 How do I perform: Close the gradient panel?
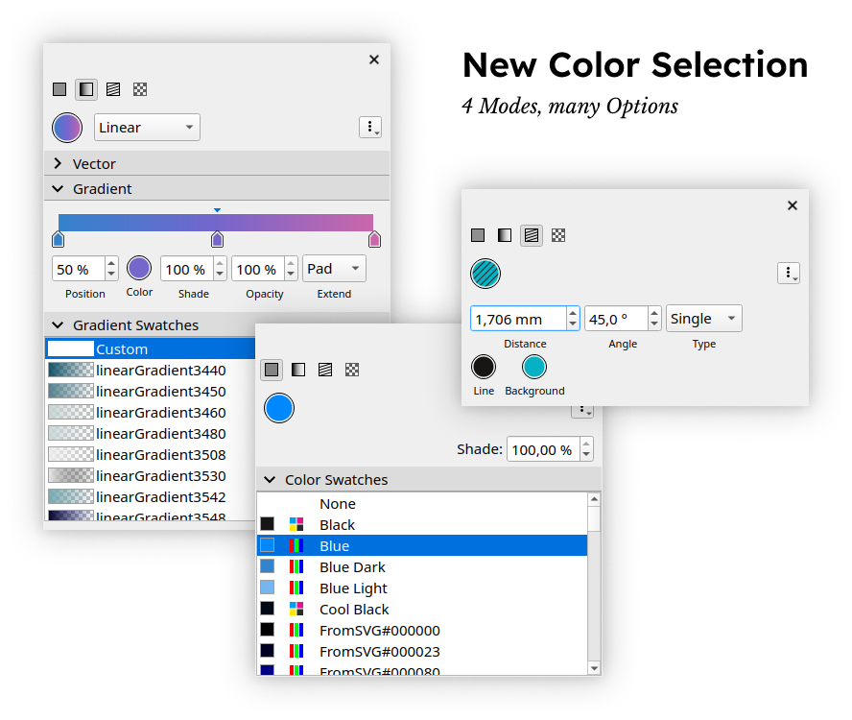tap(374, 60)
